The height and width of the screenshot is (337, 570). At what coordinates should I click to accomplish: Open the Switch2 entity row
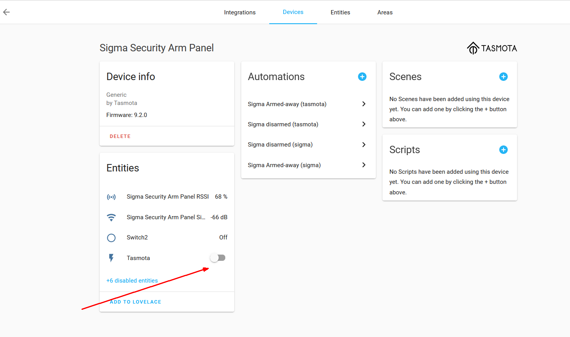167,237
